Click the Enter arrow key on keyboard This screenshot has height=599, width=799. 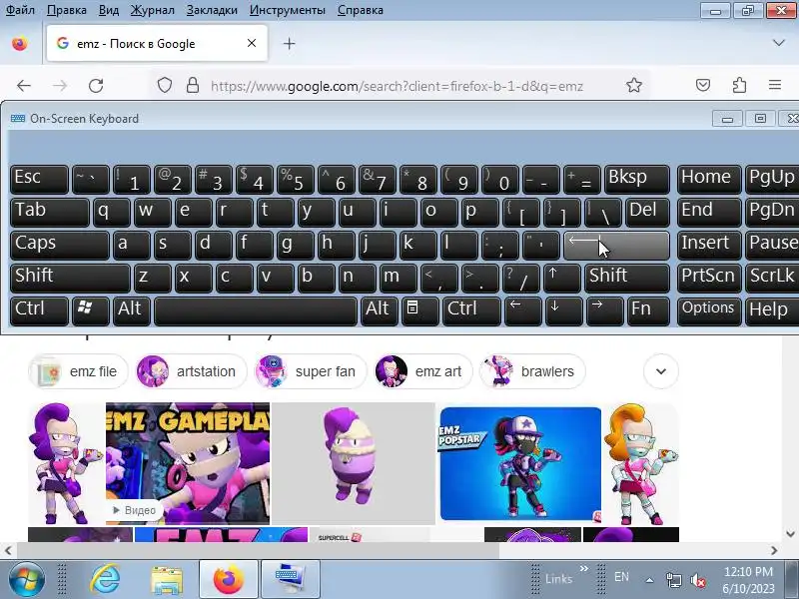coord(616,245)
